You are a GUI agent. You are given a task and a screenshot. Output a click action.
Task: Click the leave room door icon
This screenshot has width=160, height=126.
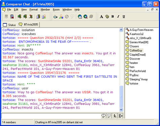31,16
